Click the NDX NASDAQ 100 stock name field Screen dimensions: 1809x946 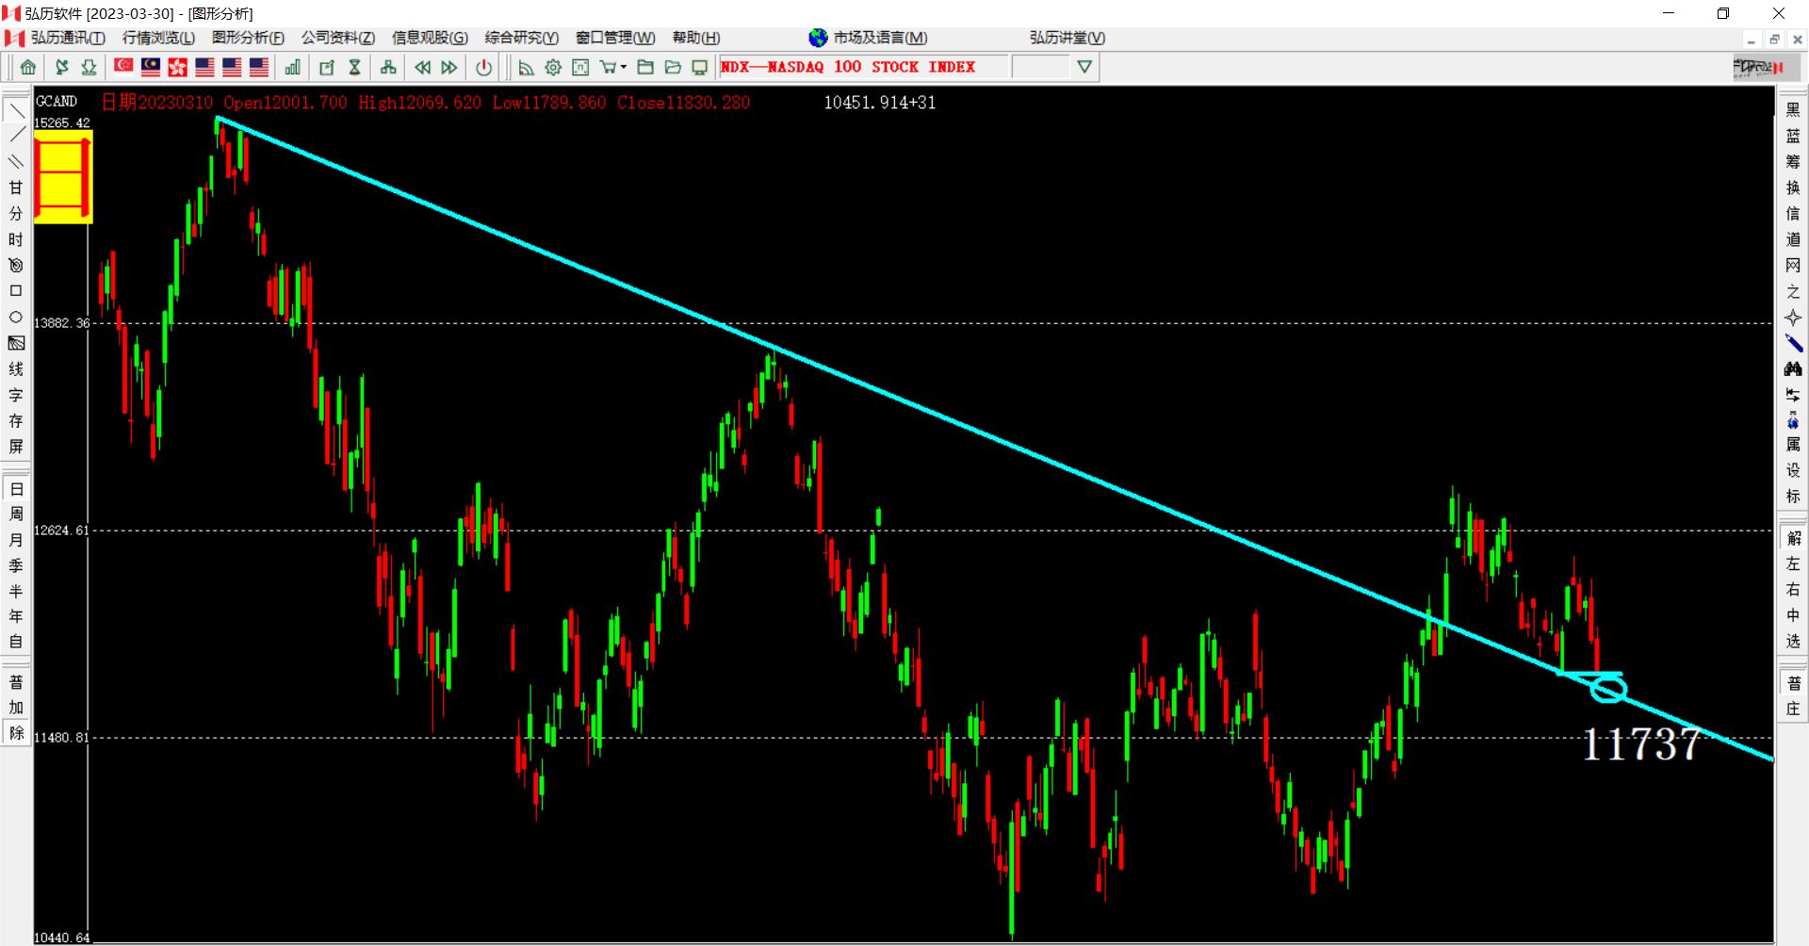[863, 67]
